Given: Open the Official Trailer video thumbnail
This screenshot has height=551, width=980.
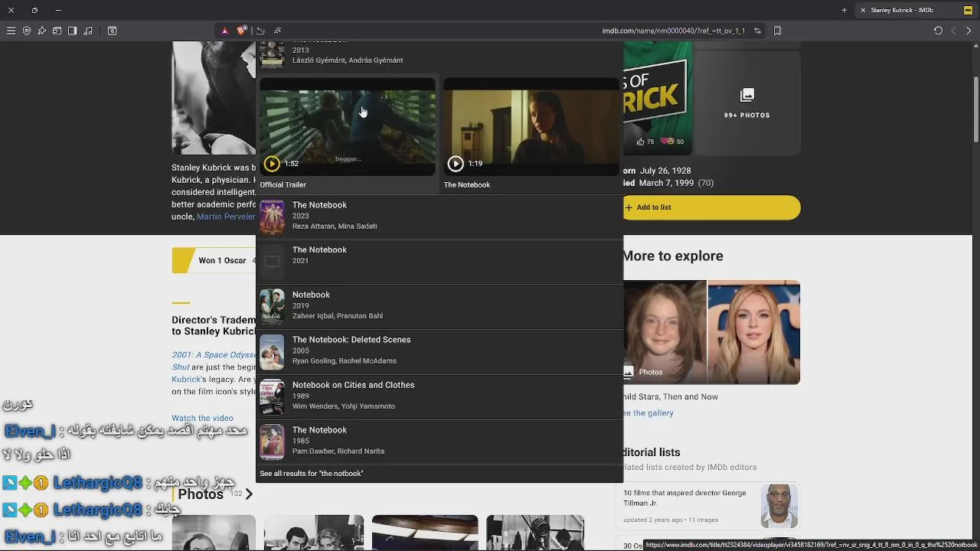Looking at the screenshot, I should point(348,127).
